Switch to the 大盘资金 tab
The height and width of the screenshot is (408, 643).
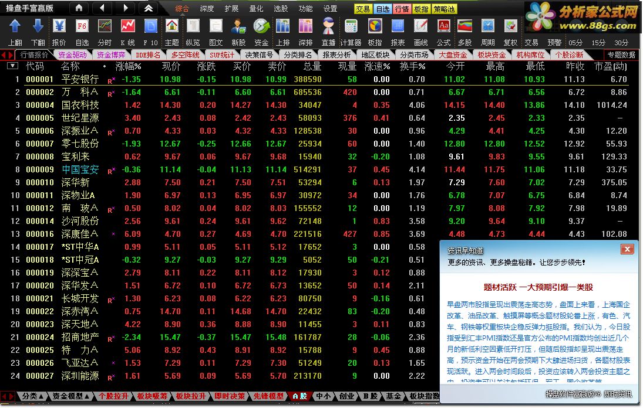[x=453, y=55]
